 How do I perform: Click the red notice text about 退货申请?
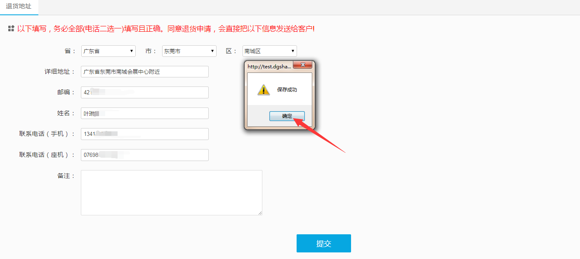165,29
